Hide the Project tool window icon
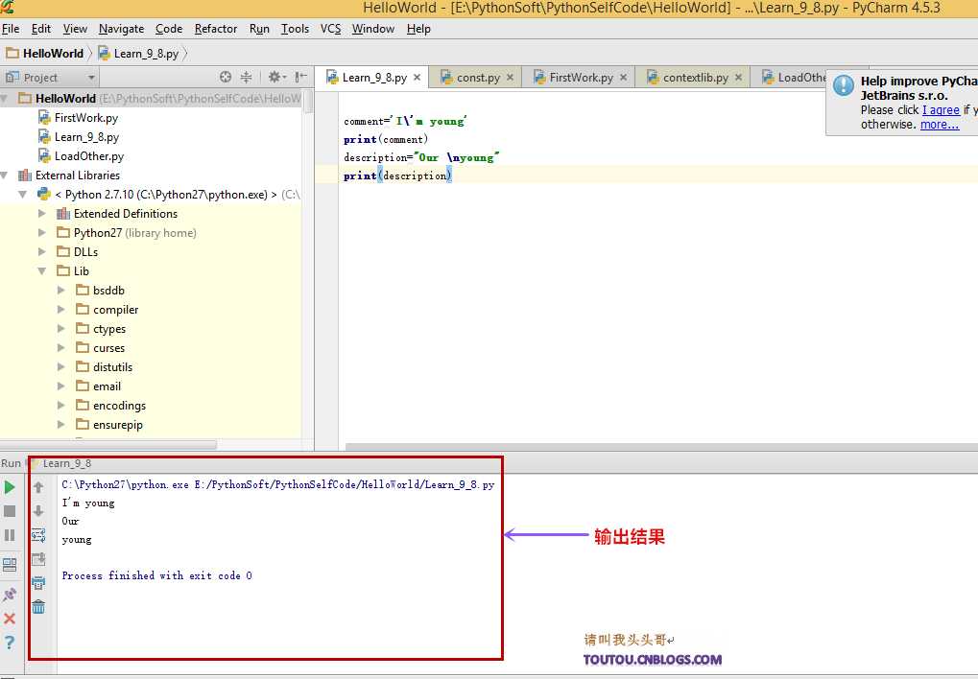978x679 pixels. pos(300,77)
